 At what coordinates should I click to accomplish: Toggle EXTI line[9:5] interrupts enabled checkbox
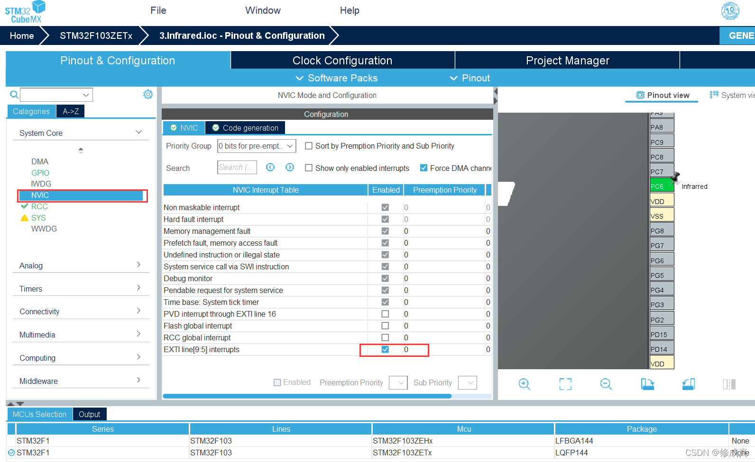385,349
